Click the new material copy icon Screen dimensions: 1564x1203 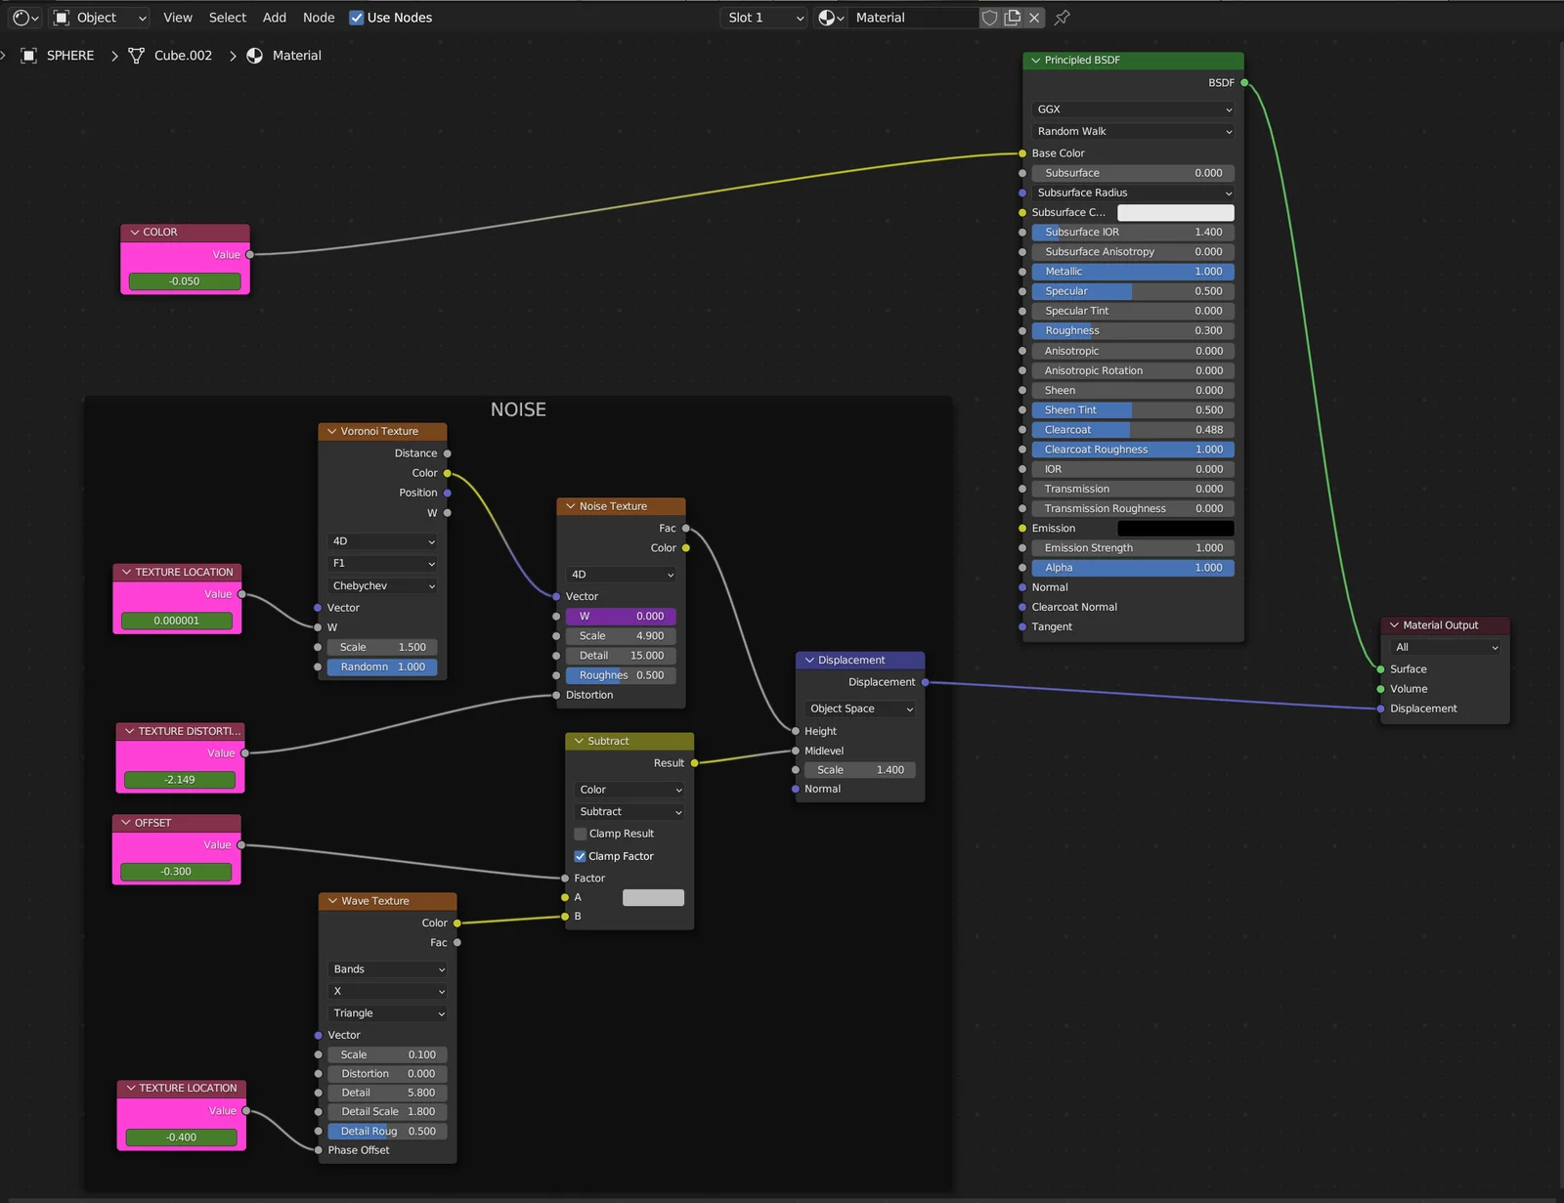point(1012,18)
